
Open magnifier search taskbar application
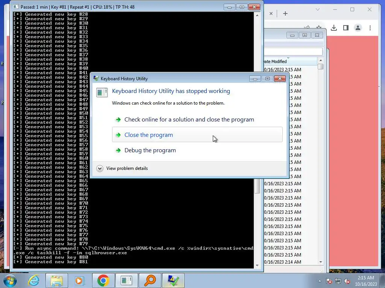coord(150,280)
